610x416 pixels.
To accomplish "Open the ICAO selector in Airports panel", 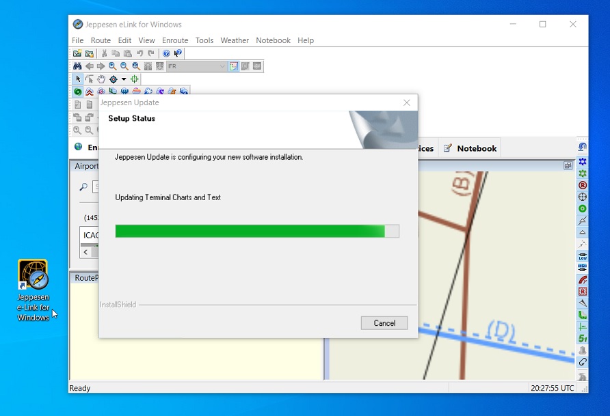I will (92, 236).
